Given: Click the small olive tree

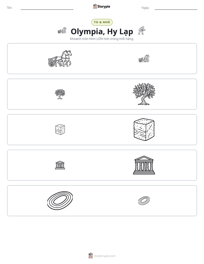Looking at the screenshot, I should click(60, 94).
